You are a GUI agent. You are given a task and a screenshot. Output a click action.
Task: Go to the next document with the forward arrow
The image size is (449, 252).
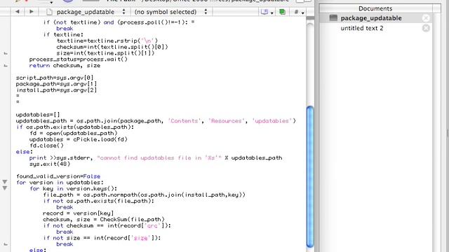pos(31,12)
